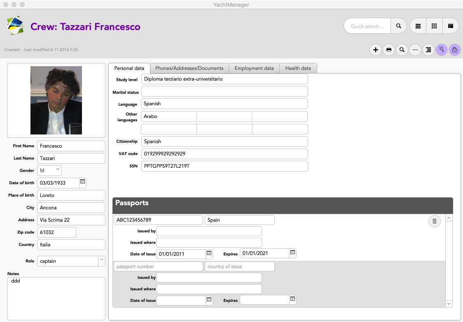Open the Health data tab
This screenshot has height=322, width=463.
(298, 68)
